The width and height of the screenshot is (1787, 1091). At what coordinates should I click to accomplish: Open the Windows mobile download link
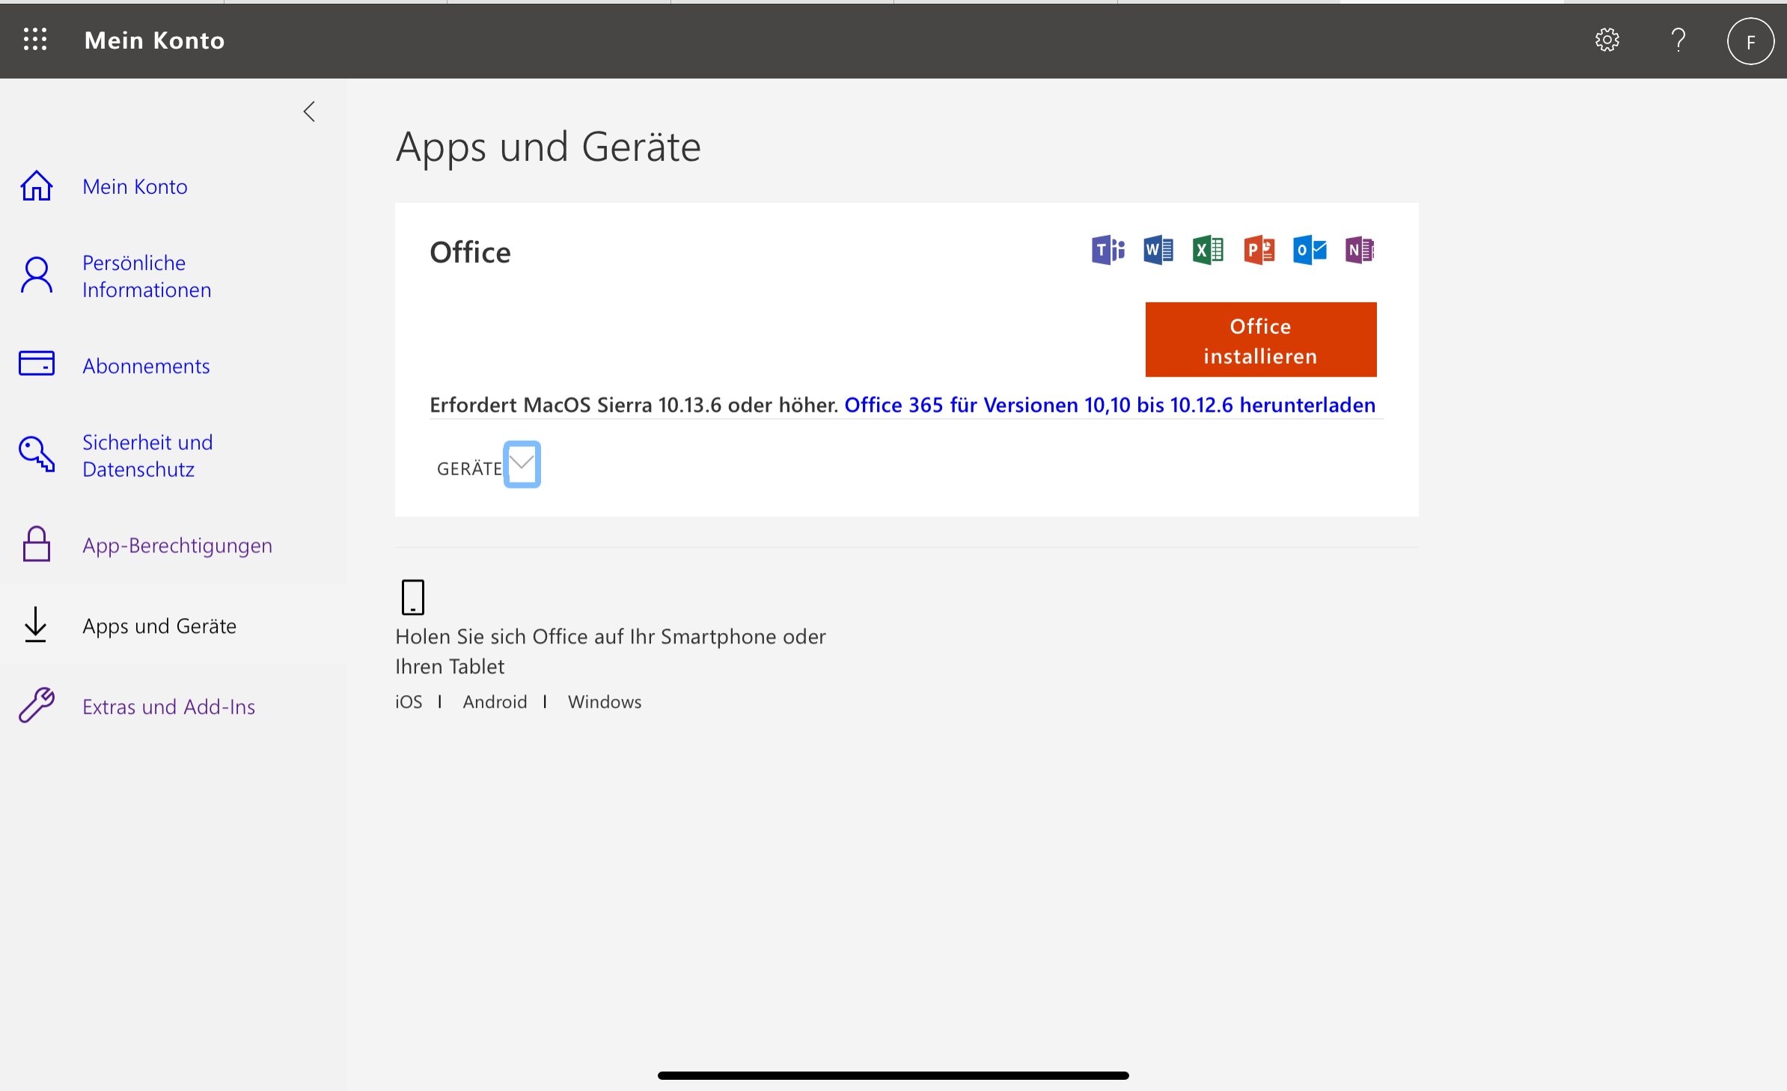click(605, 702)
